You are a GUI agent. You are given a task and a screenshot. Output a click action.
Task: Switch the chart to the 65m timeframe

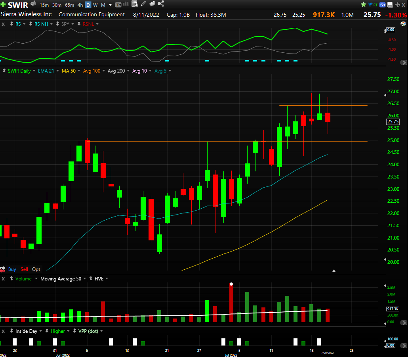coord(69,5)
